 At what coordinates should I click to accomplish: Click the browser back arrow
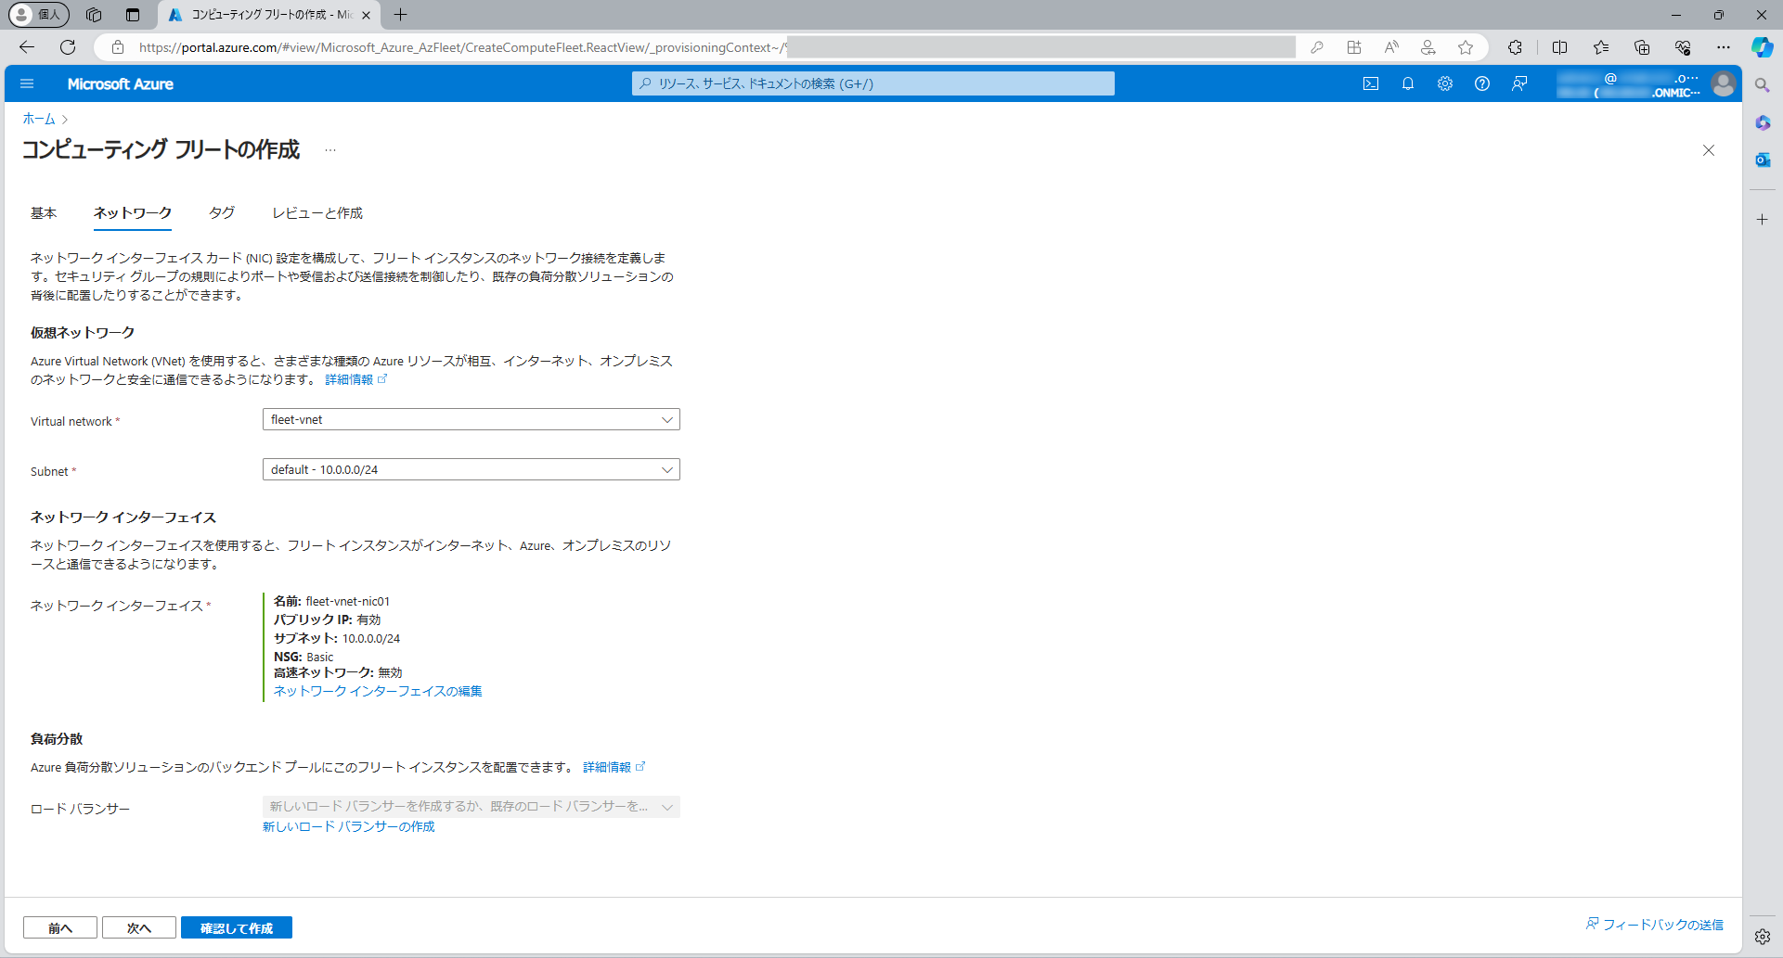point(27,47)
